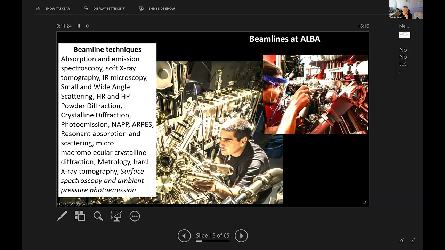The width and height of the screenshot is (445, 250).
Task: Click the Slide 12 of 65 counter
Action: click(213, 235)
